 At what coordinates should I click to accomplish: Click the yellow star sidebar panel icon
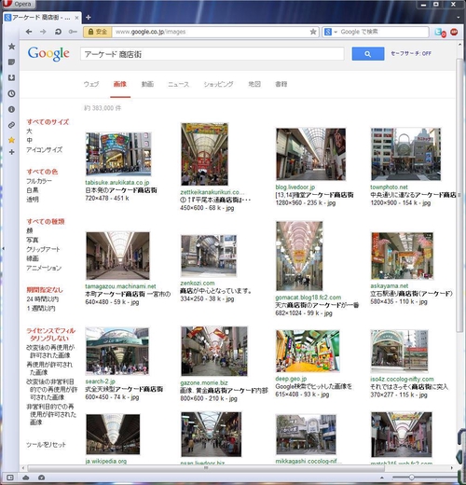(11, 140)
